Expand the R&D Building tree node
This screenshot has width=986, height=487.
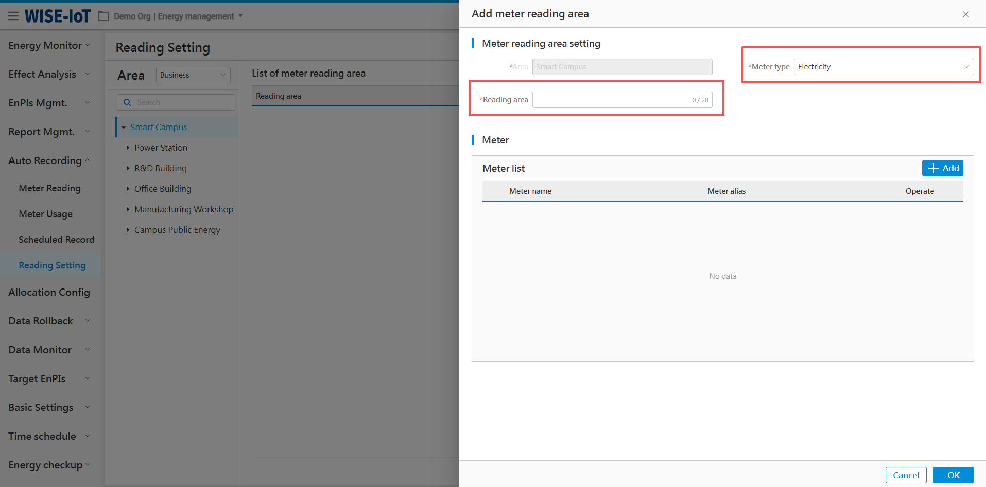pos(128,168)
